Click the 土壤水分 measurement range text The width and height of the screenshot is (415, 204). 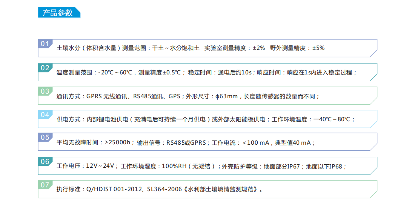tap(128, 48)
